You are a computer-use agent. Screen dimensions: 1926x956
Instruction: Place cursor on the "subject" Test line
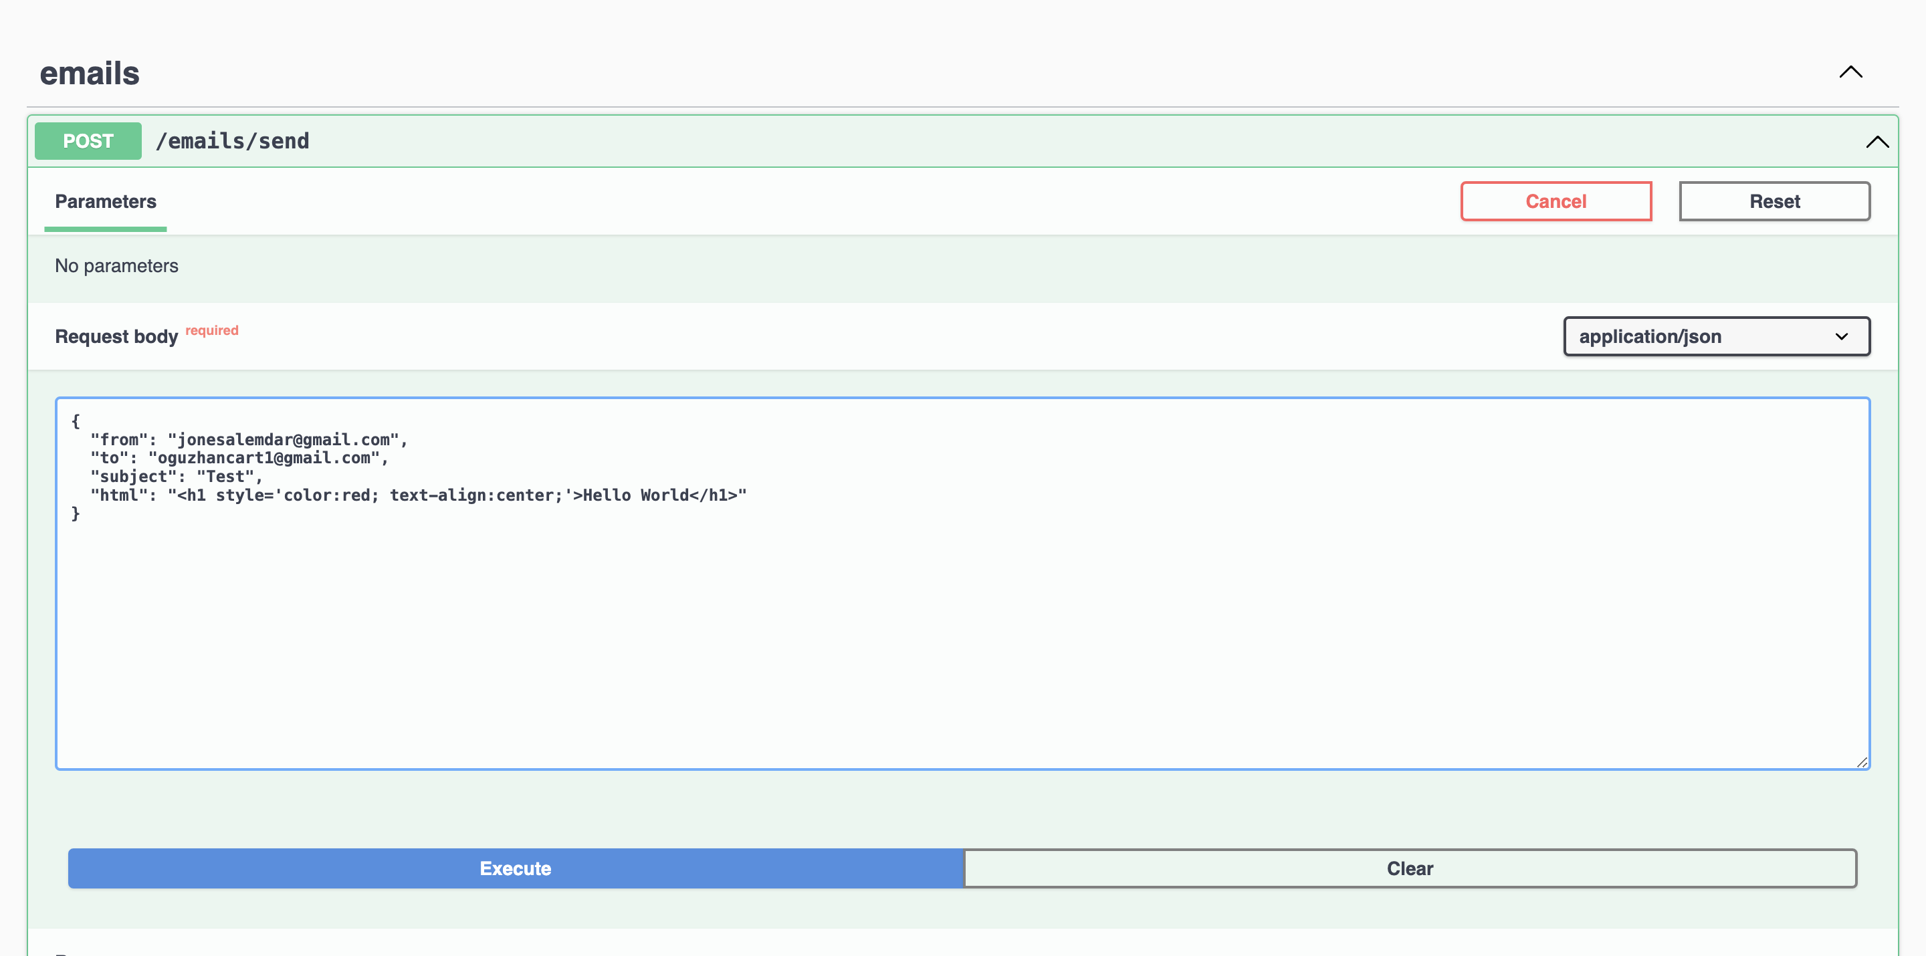tap(224, 477)
